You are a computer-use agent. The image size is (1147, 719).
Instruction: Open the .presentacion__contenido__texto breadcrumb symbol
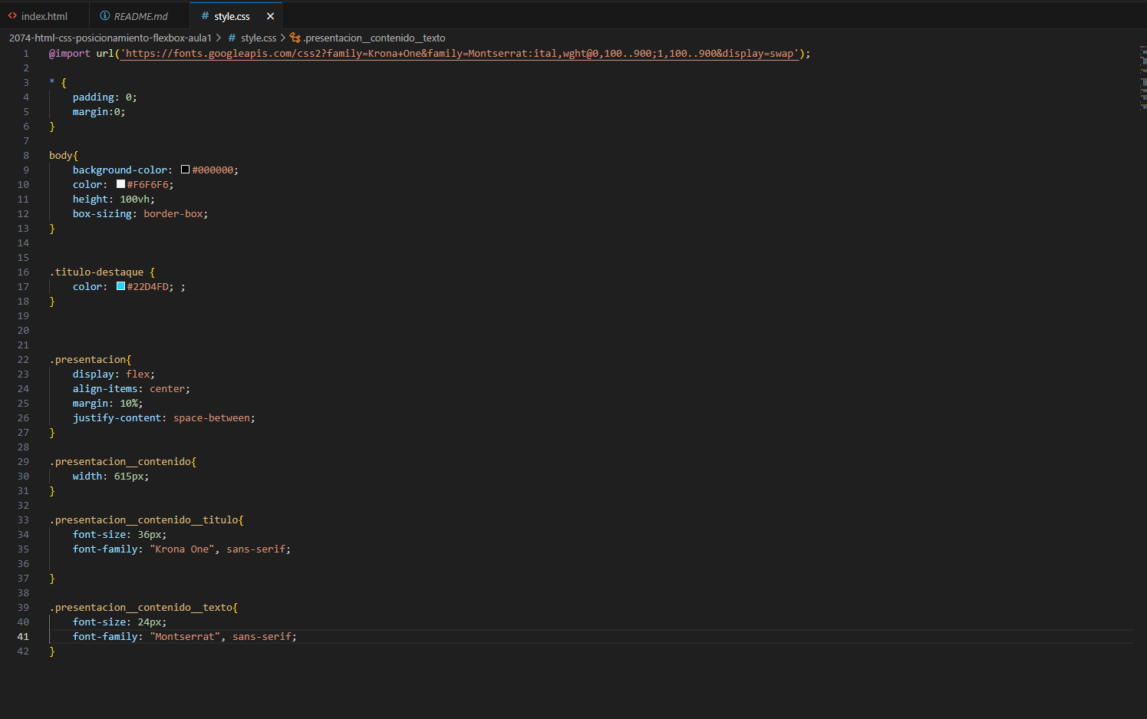pyautogui.click(x=374, y=38)
